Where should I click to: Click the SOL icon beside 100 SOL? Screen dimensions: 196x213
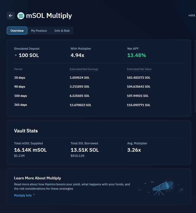click(x=16, y=55)
